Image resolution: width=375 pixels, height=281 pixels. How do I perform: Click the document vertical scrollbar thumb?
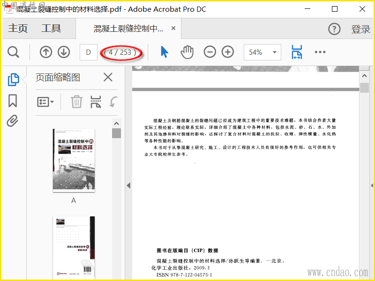[x=364, y=87]
